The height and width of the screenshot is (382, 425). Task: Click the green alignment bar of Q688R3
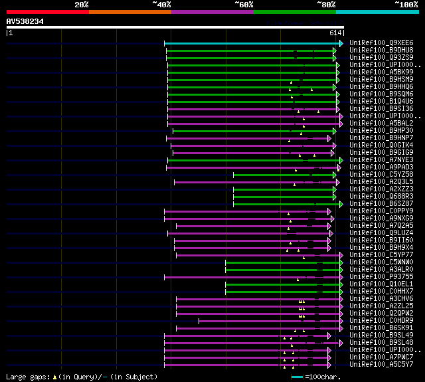283,197
